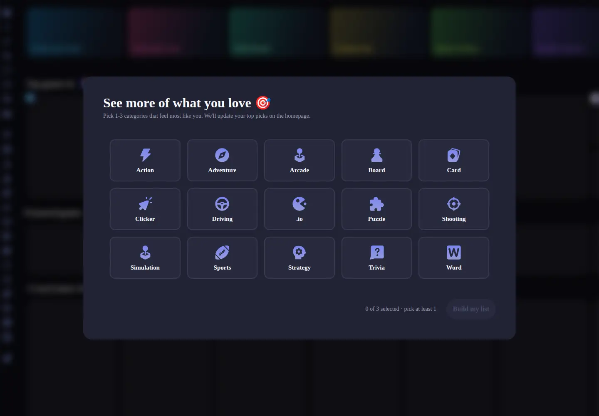This screenshot has height=416, width=599.
Task: Click the Card tile label text
Action: 454,170
